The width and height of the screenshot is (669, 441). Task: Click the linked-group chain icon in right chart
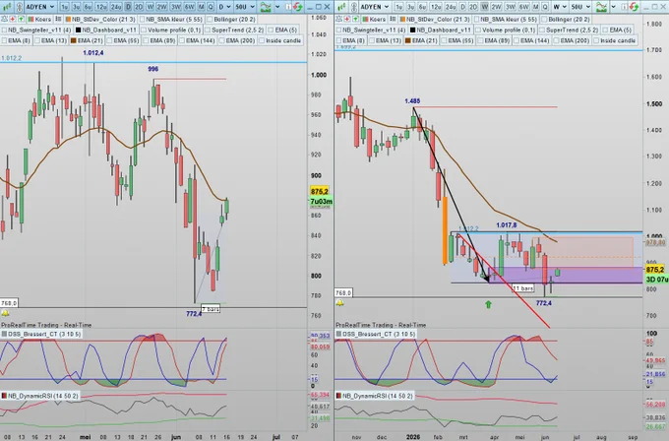tap(354, 7)
